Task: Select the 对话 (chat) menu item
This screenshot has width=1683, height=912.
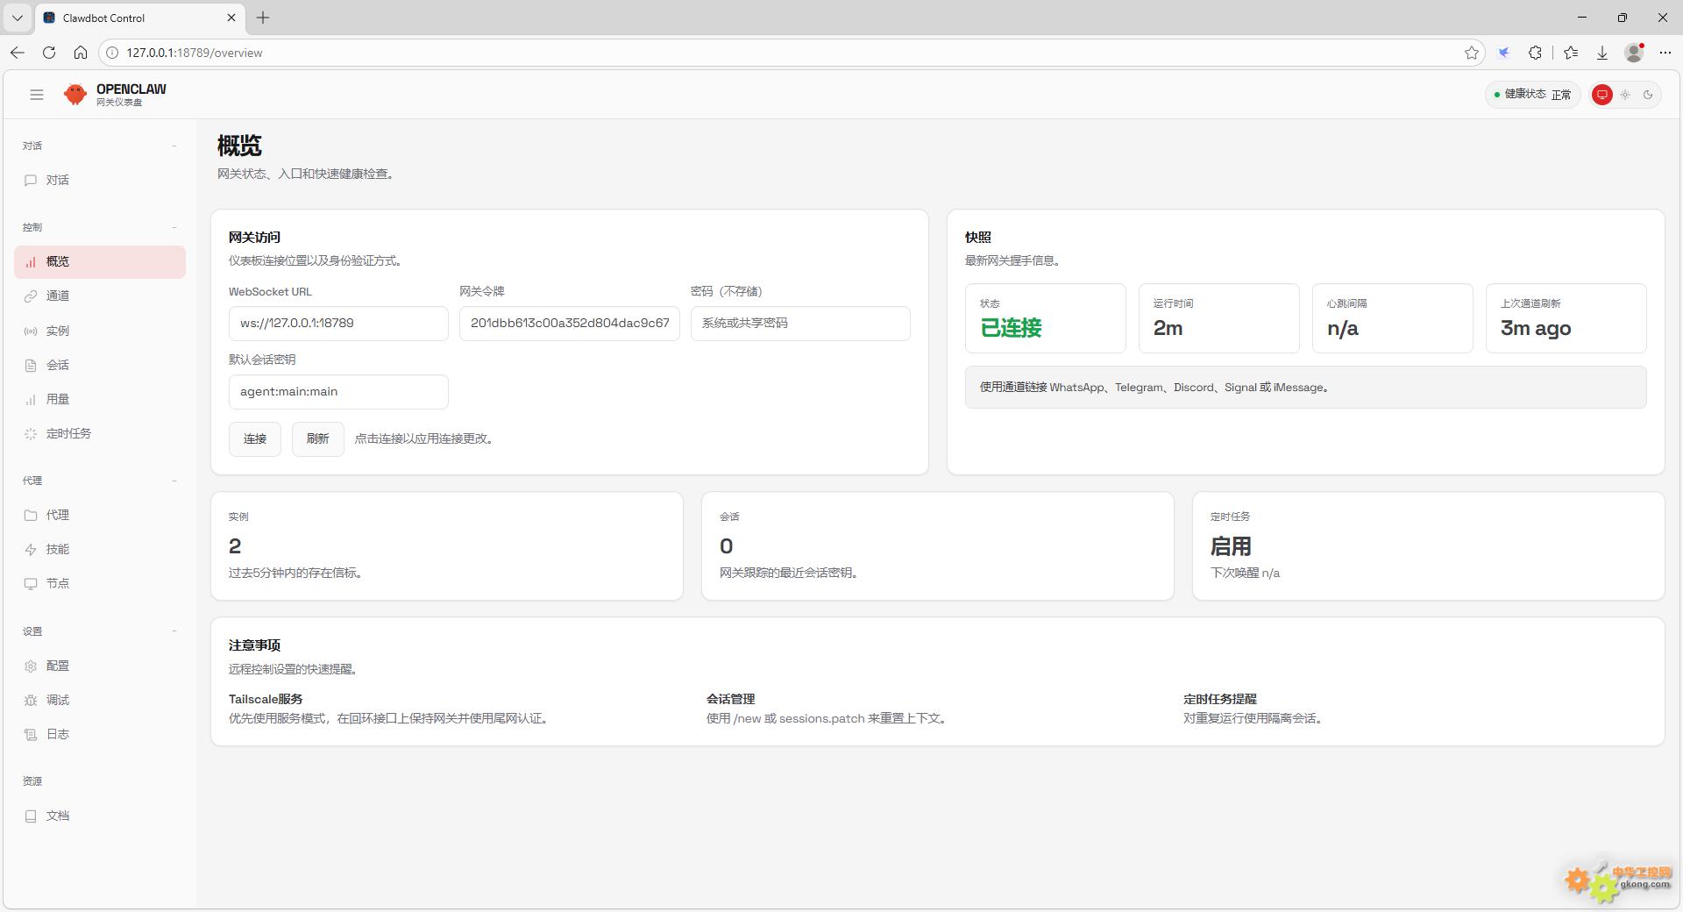Action: pos(58,181)
